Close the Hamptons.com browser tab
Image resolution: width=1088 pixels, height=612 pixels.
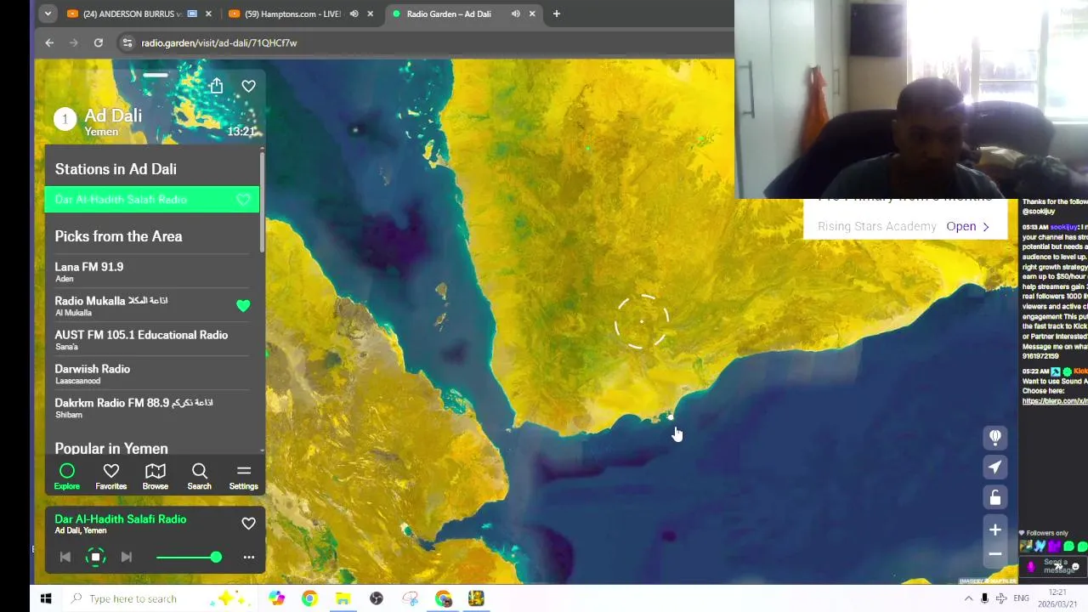[370, 14]
